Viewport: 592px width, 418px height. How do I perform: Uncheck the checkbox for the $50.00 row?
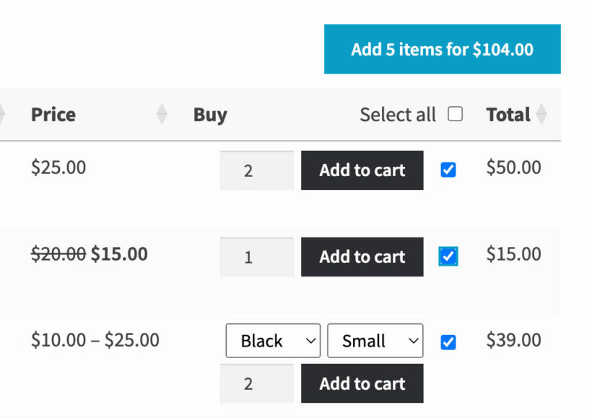448,170
